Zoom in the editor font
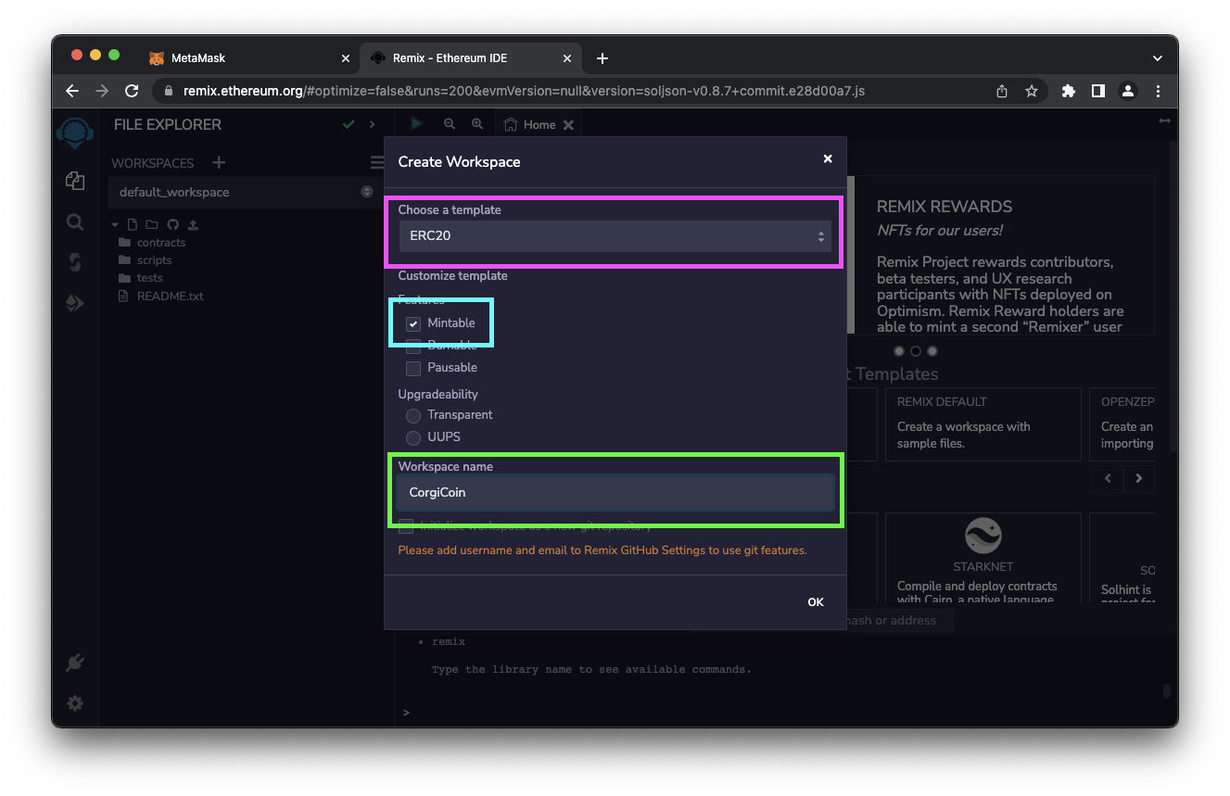1230x796 pixels. click(x=477, y=124)
